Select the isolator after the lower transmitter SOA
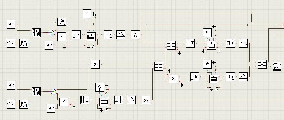The image size is (284, 120). pyautogui.click(x=118, y=100)
